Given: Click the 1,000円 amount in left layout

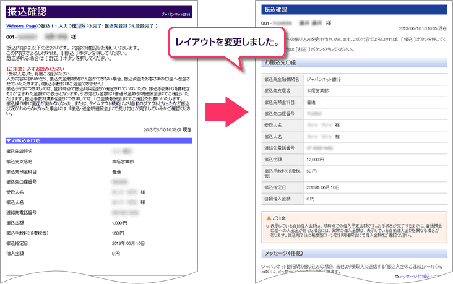Looking at the screenshot, I should [119, 222].
